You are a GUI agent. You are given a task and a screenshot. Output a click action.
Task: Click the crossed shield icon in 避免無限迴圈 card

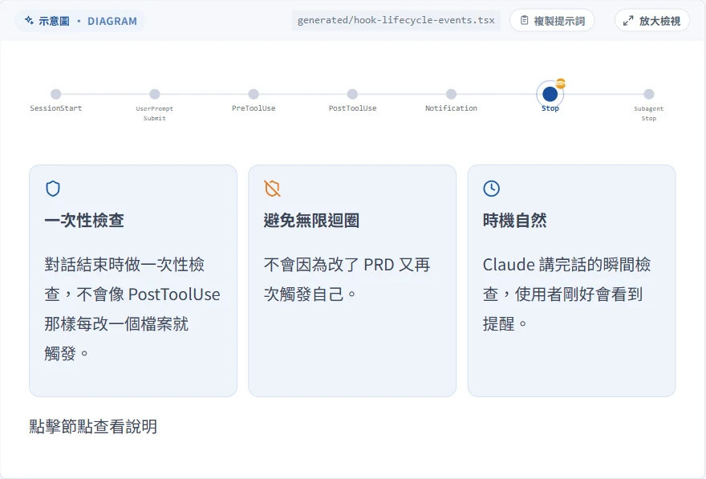[273, 189]
